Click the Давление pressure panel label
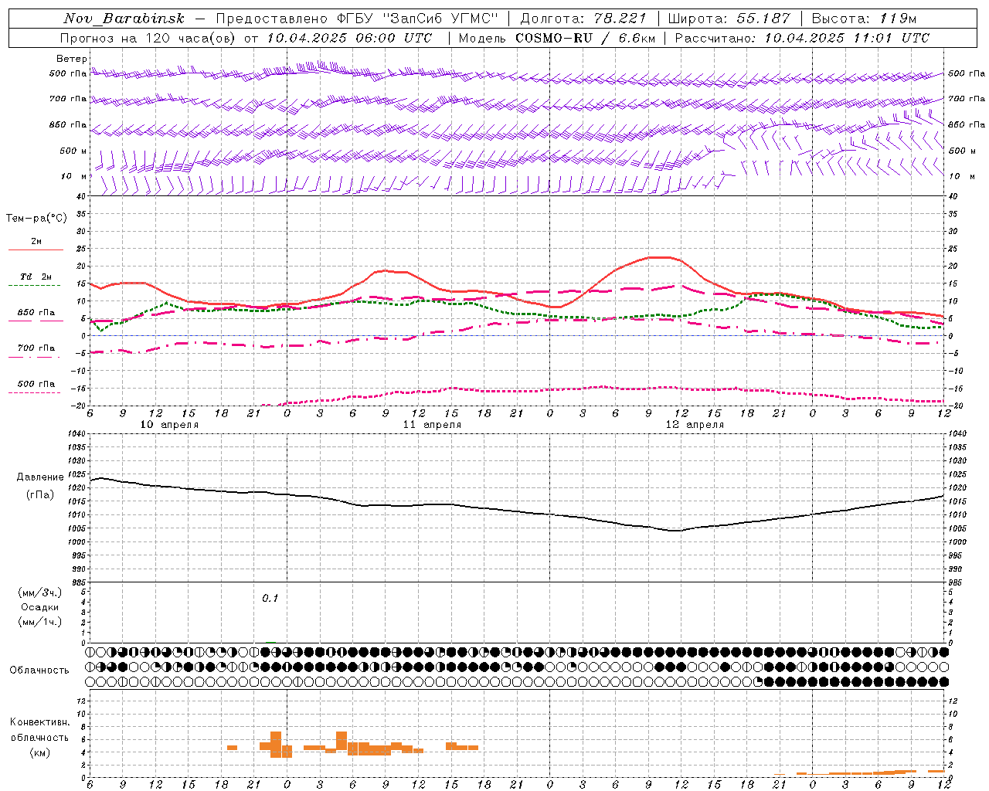Viewport: 989px width, 791px height. tap(40, 477)
